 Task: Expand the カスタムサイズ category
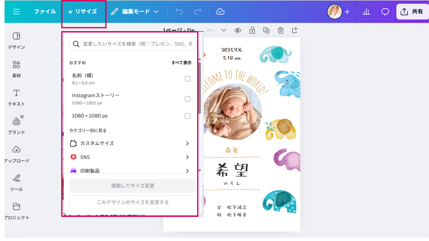[x=130, y=143]
